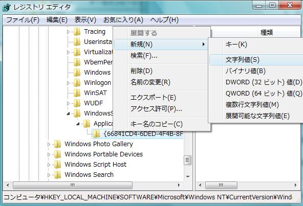Click the Winlogon folder icon
The image size is (303, 206).
click(x=77, y=83)
